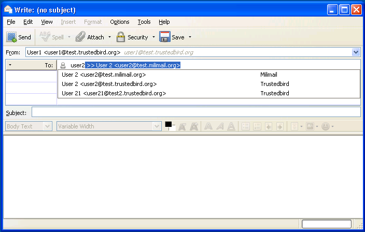Minimize the Write window
365x232 pixels.
click(332, 10)
